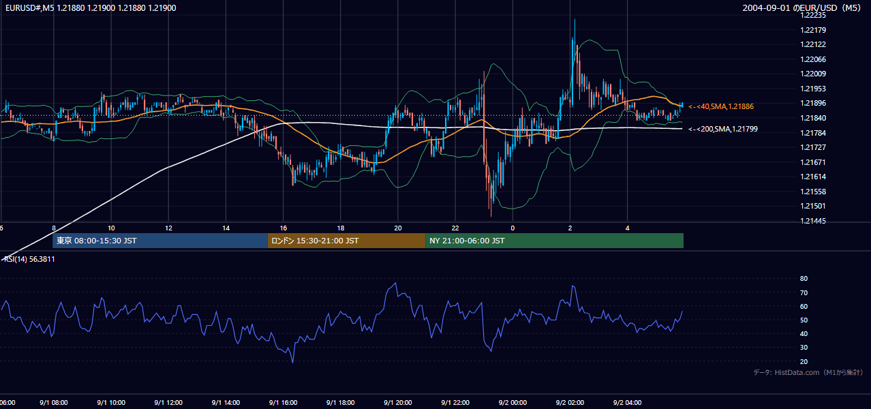
Task: Click the NY 21:00-06:00 JST session bar
Action: pyautogui.click(x=554, y=241)
